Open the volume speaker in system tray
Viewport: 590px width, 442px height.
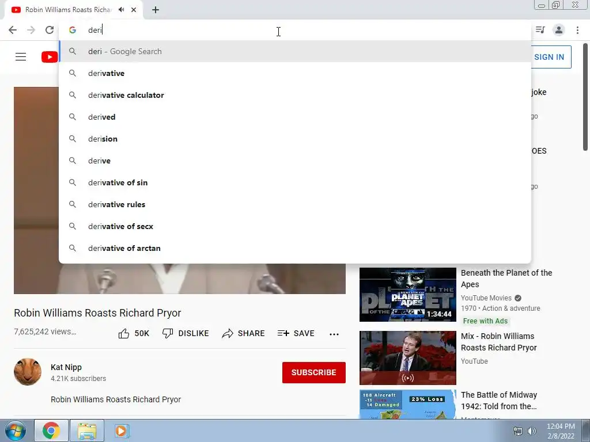pos(532,431)
